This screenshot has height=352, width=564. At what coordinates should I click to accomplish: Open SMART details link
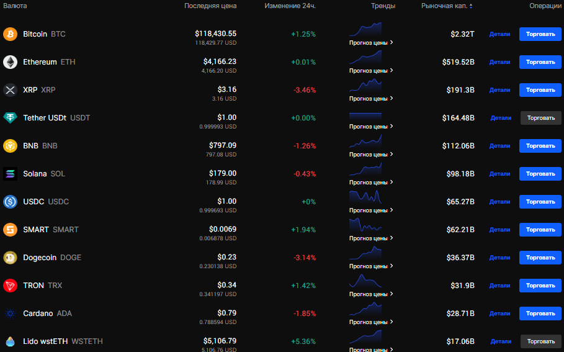click(499, 230)
